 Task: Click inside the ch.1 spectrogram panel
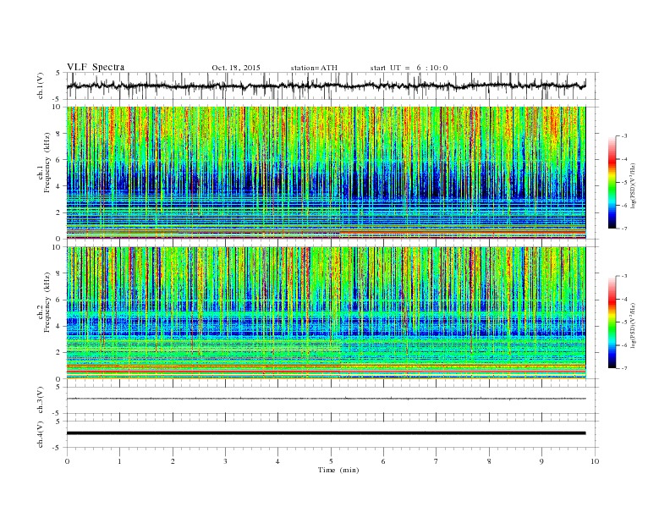coord(326,173)
